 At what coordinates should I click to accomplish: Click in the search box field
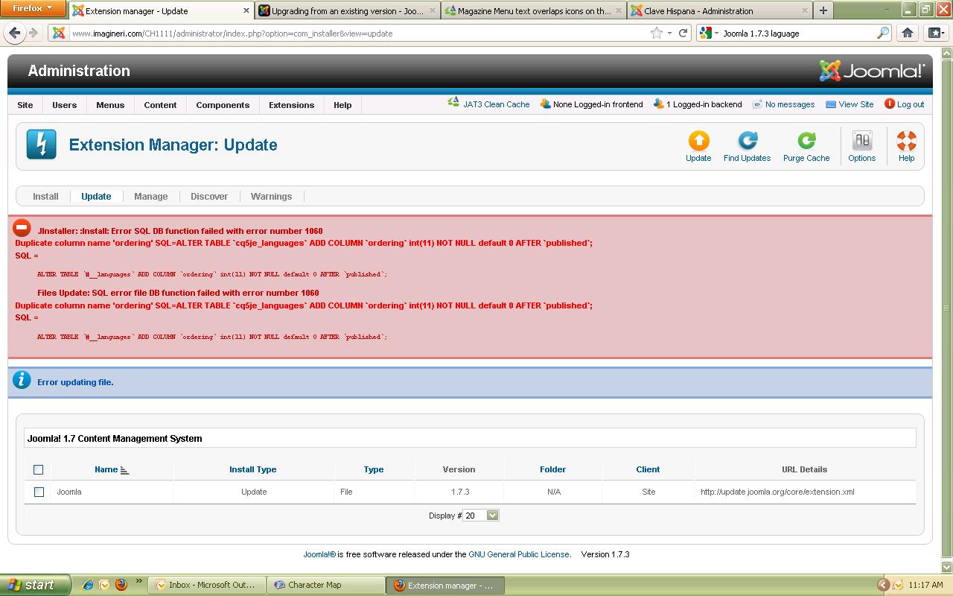point(797,33)
